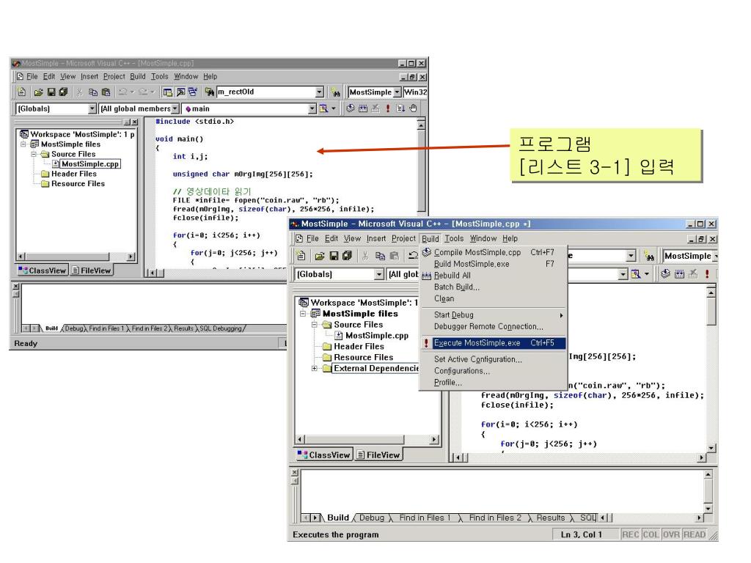
Task: Click Compile icon in back window build toolbar
Action: 350,108
